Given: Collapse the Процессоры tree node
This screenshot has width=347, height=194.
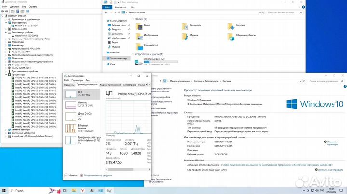Looking at the screenshot, I should [x=6, y=75].
